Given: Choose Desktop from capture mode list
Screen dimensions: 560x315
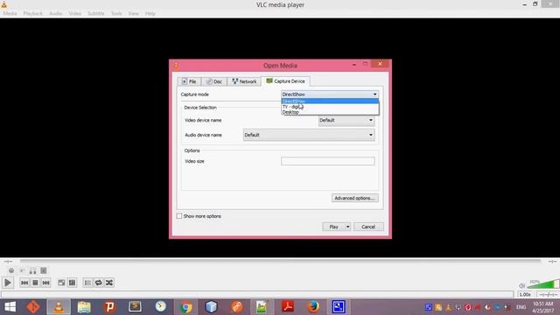Looking at the screenshot, I should click(x=330, y=112).
